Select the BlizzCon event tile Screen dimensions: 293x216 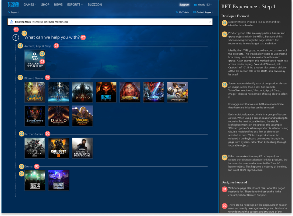tap(35, 180)
